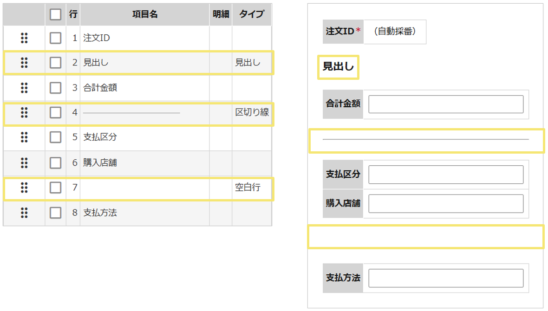548x311 pixels.
Task: Click the 行 column header
Action: coord(73,14)
